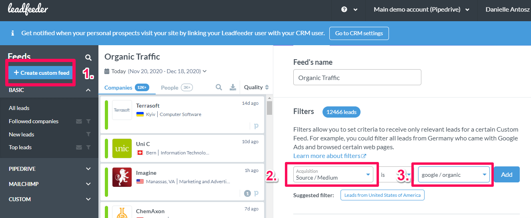Apply suggested filter Leads from United States of America
The image size is (531, 218).
click(383, 195)
